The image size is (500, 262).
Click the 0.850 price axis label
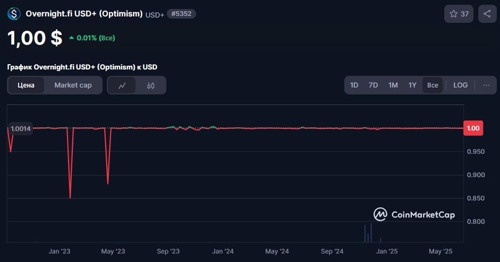coord(476,198)
